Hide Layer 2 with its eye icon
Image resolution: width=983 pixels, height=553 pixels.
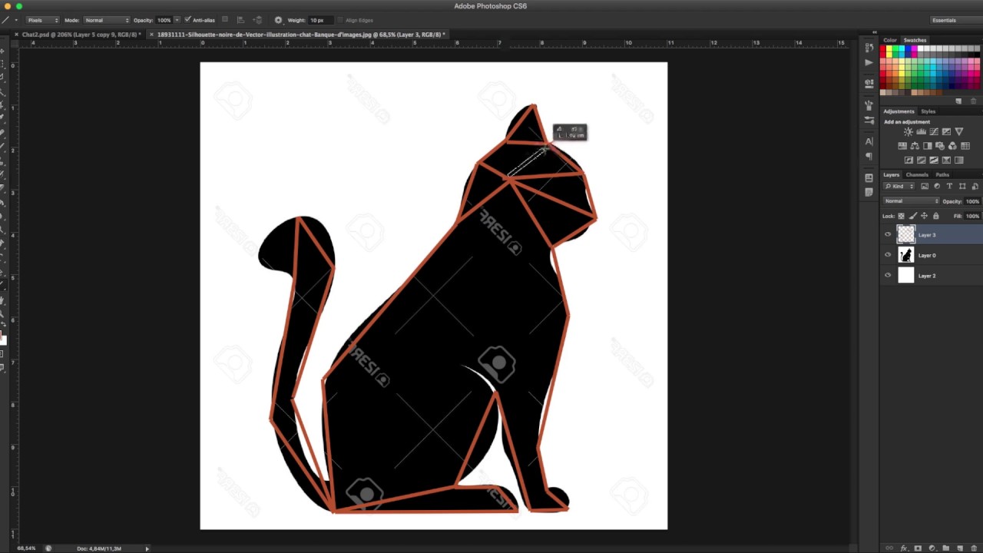point(888,276)
